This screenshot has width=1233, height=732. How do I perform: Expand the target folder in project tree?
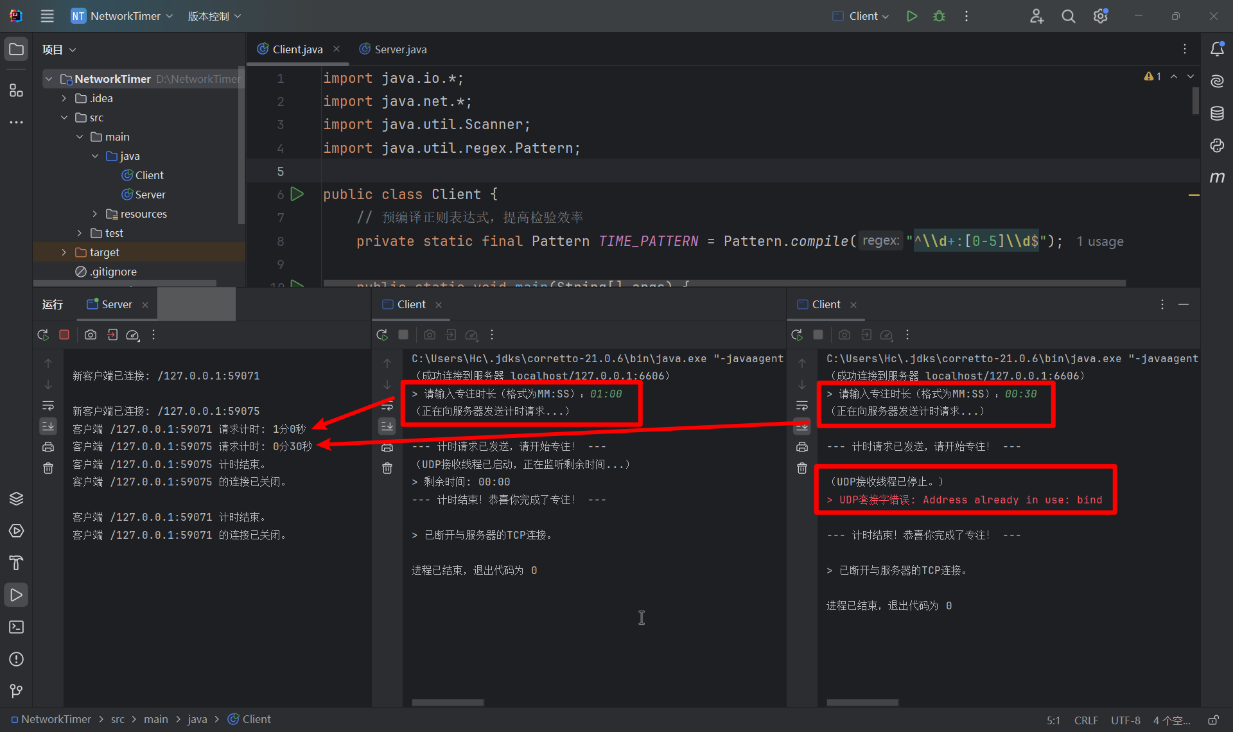point(64,252)
